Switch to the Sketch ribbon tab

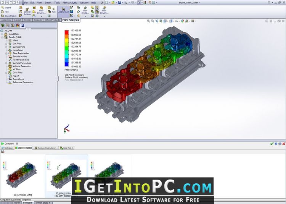coord(27,20)
